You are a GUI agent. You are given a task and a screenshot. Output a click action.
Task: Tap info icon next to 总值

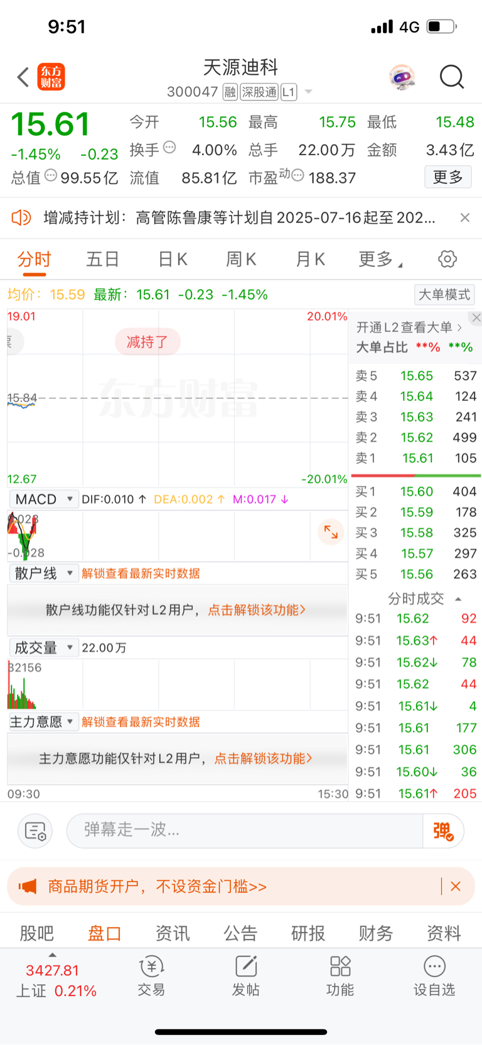[x=51, y=175]
